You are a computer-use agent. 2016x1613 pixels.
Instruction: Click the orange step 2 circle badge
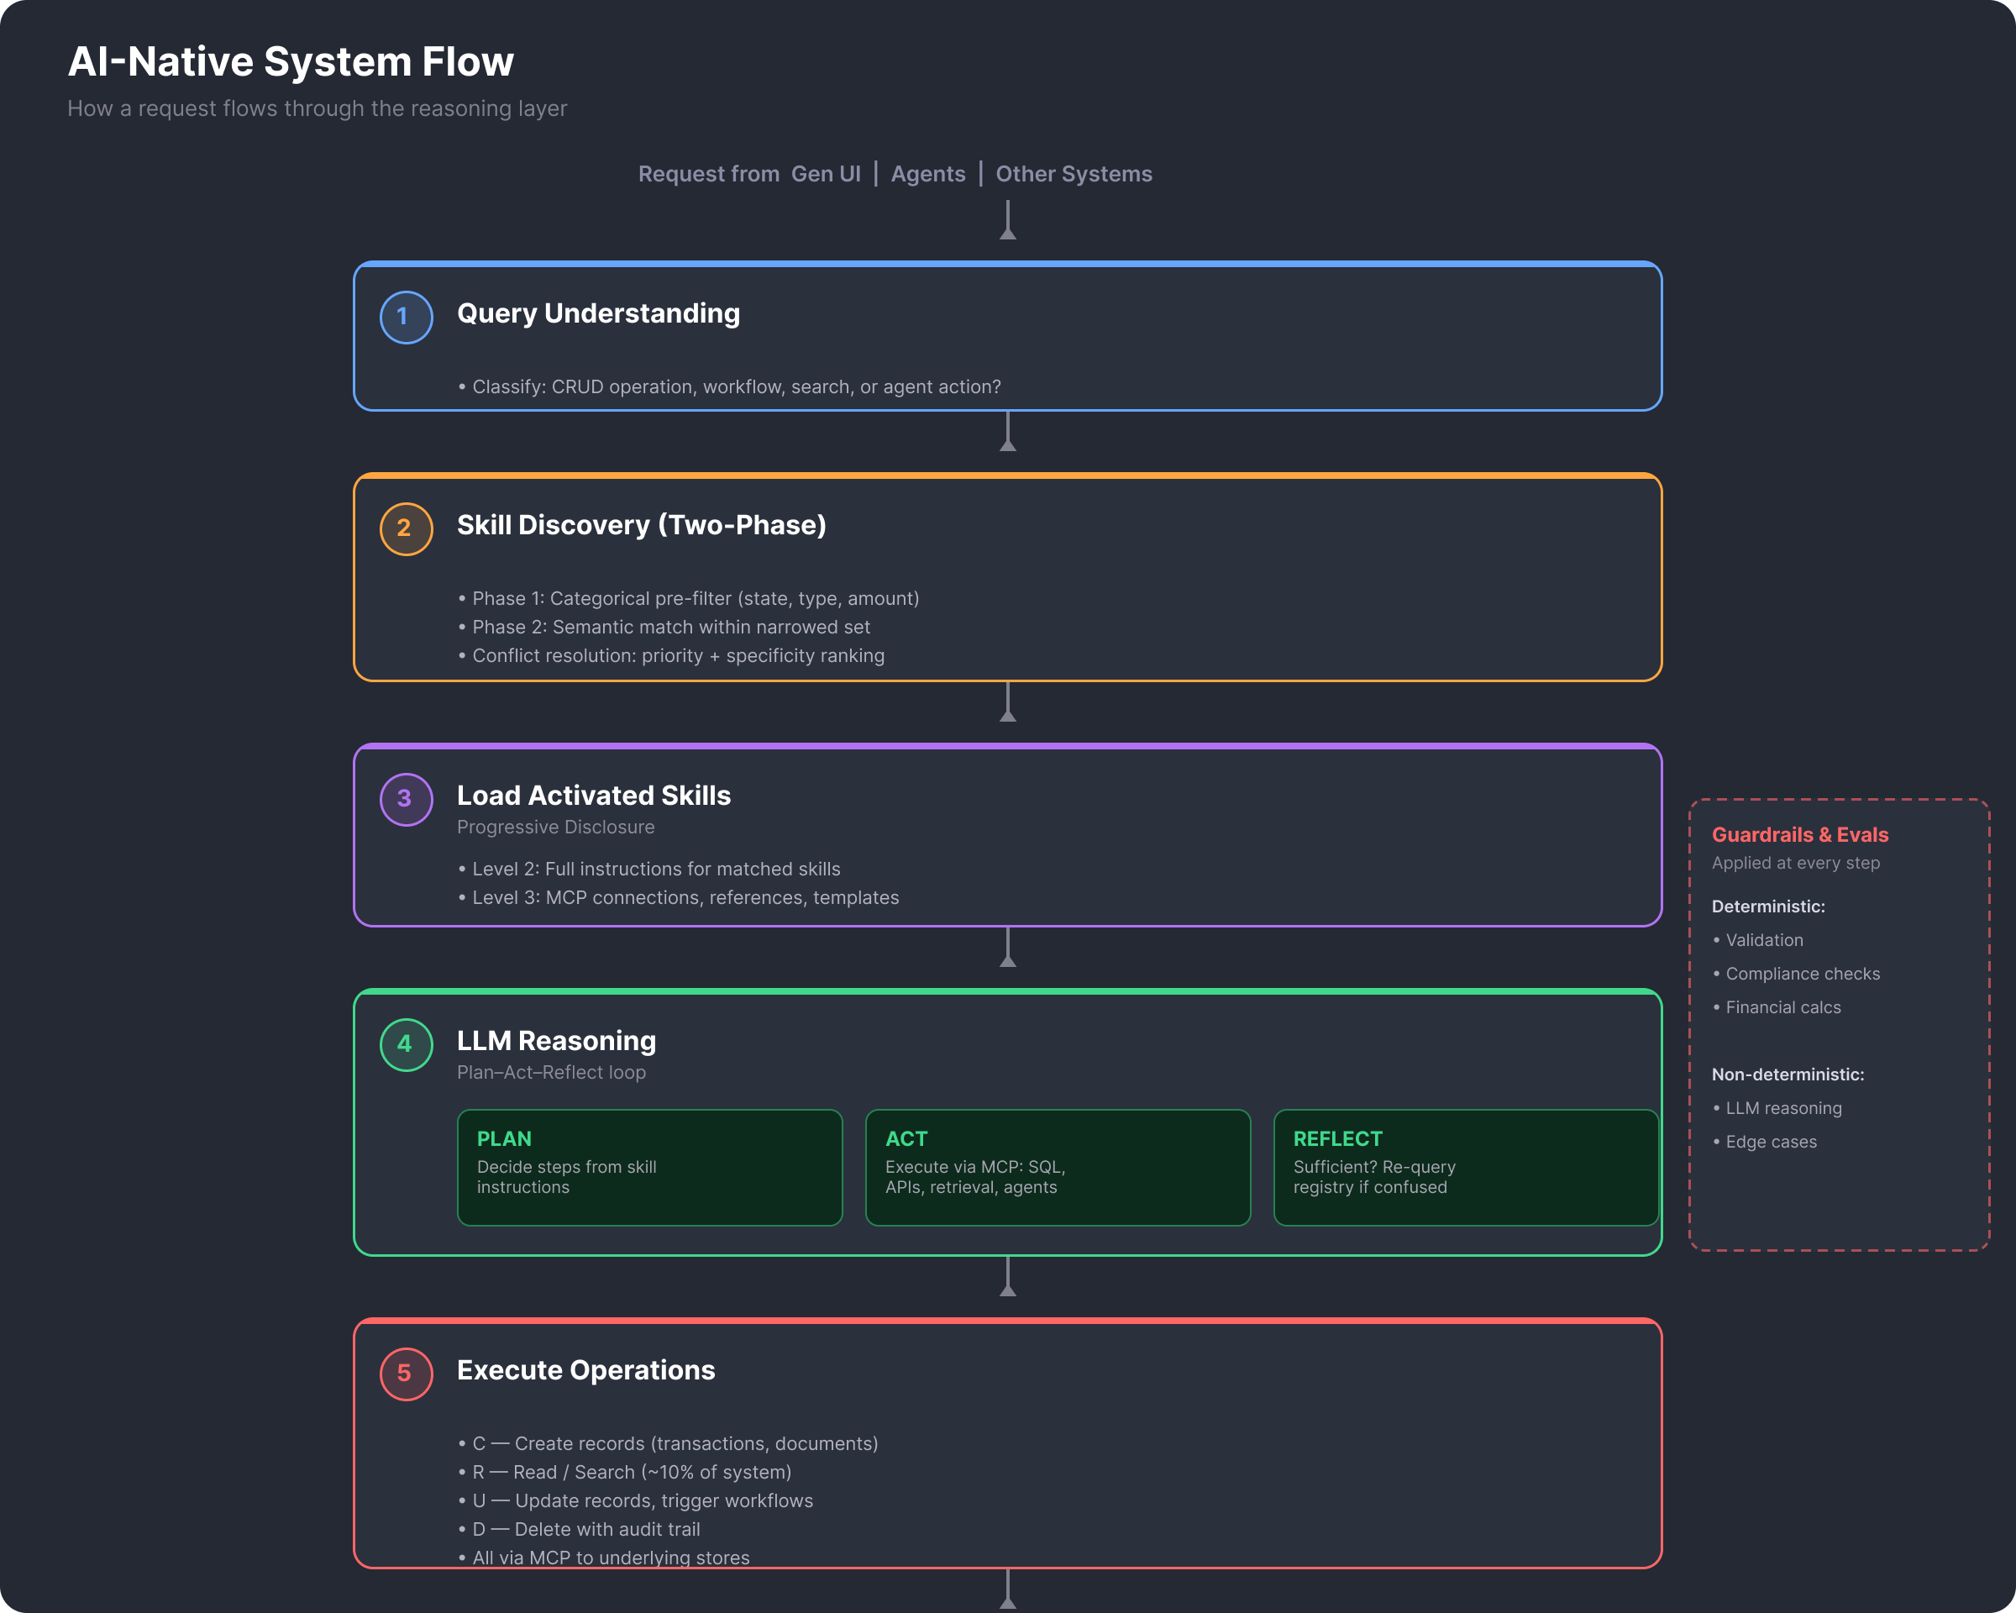point(406,528)
